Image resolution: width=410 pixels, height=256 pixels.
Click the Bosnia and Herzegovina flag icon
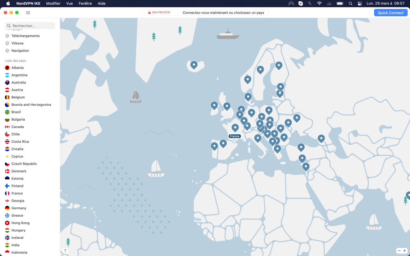click(7, 105)
